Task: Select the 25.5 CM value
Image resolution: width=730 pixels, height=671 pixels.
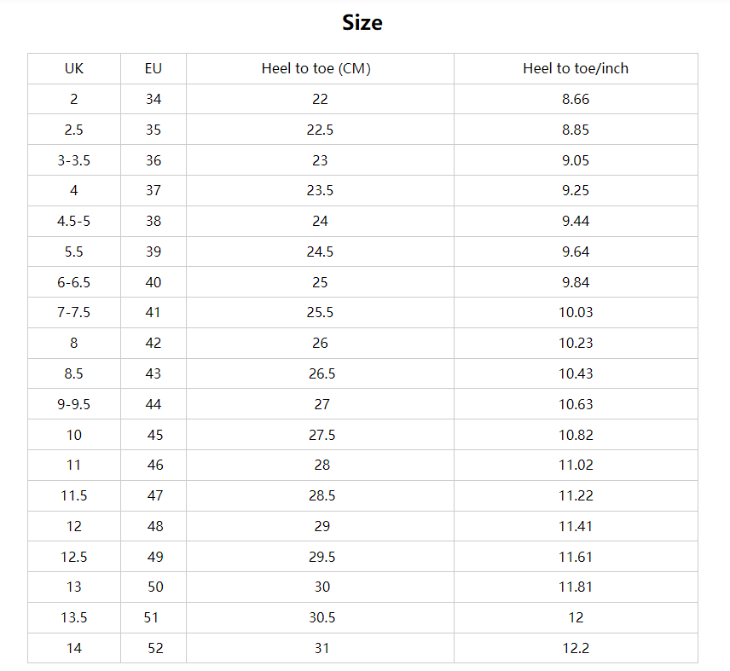Action: pos(320,312)
